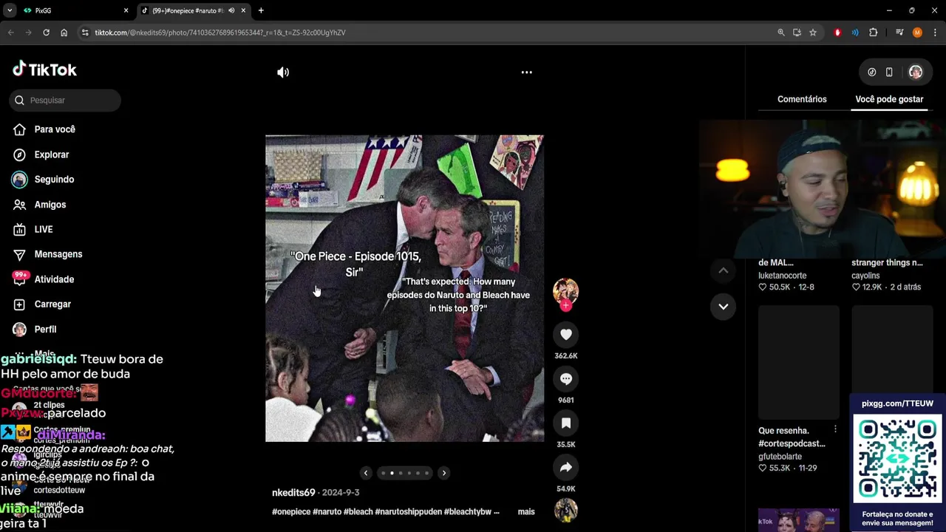Open extensions puzzle icon
This screenshot has width=946, height=532.
874,33
